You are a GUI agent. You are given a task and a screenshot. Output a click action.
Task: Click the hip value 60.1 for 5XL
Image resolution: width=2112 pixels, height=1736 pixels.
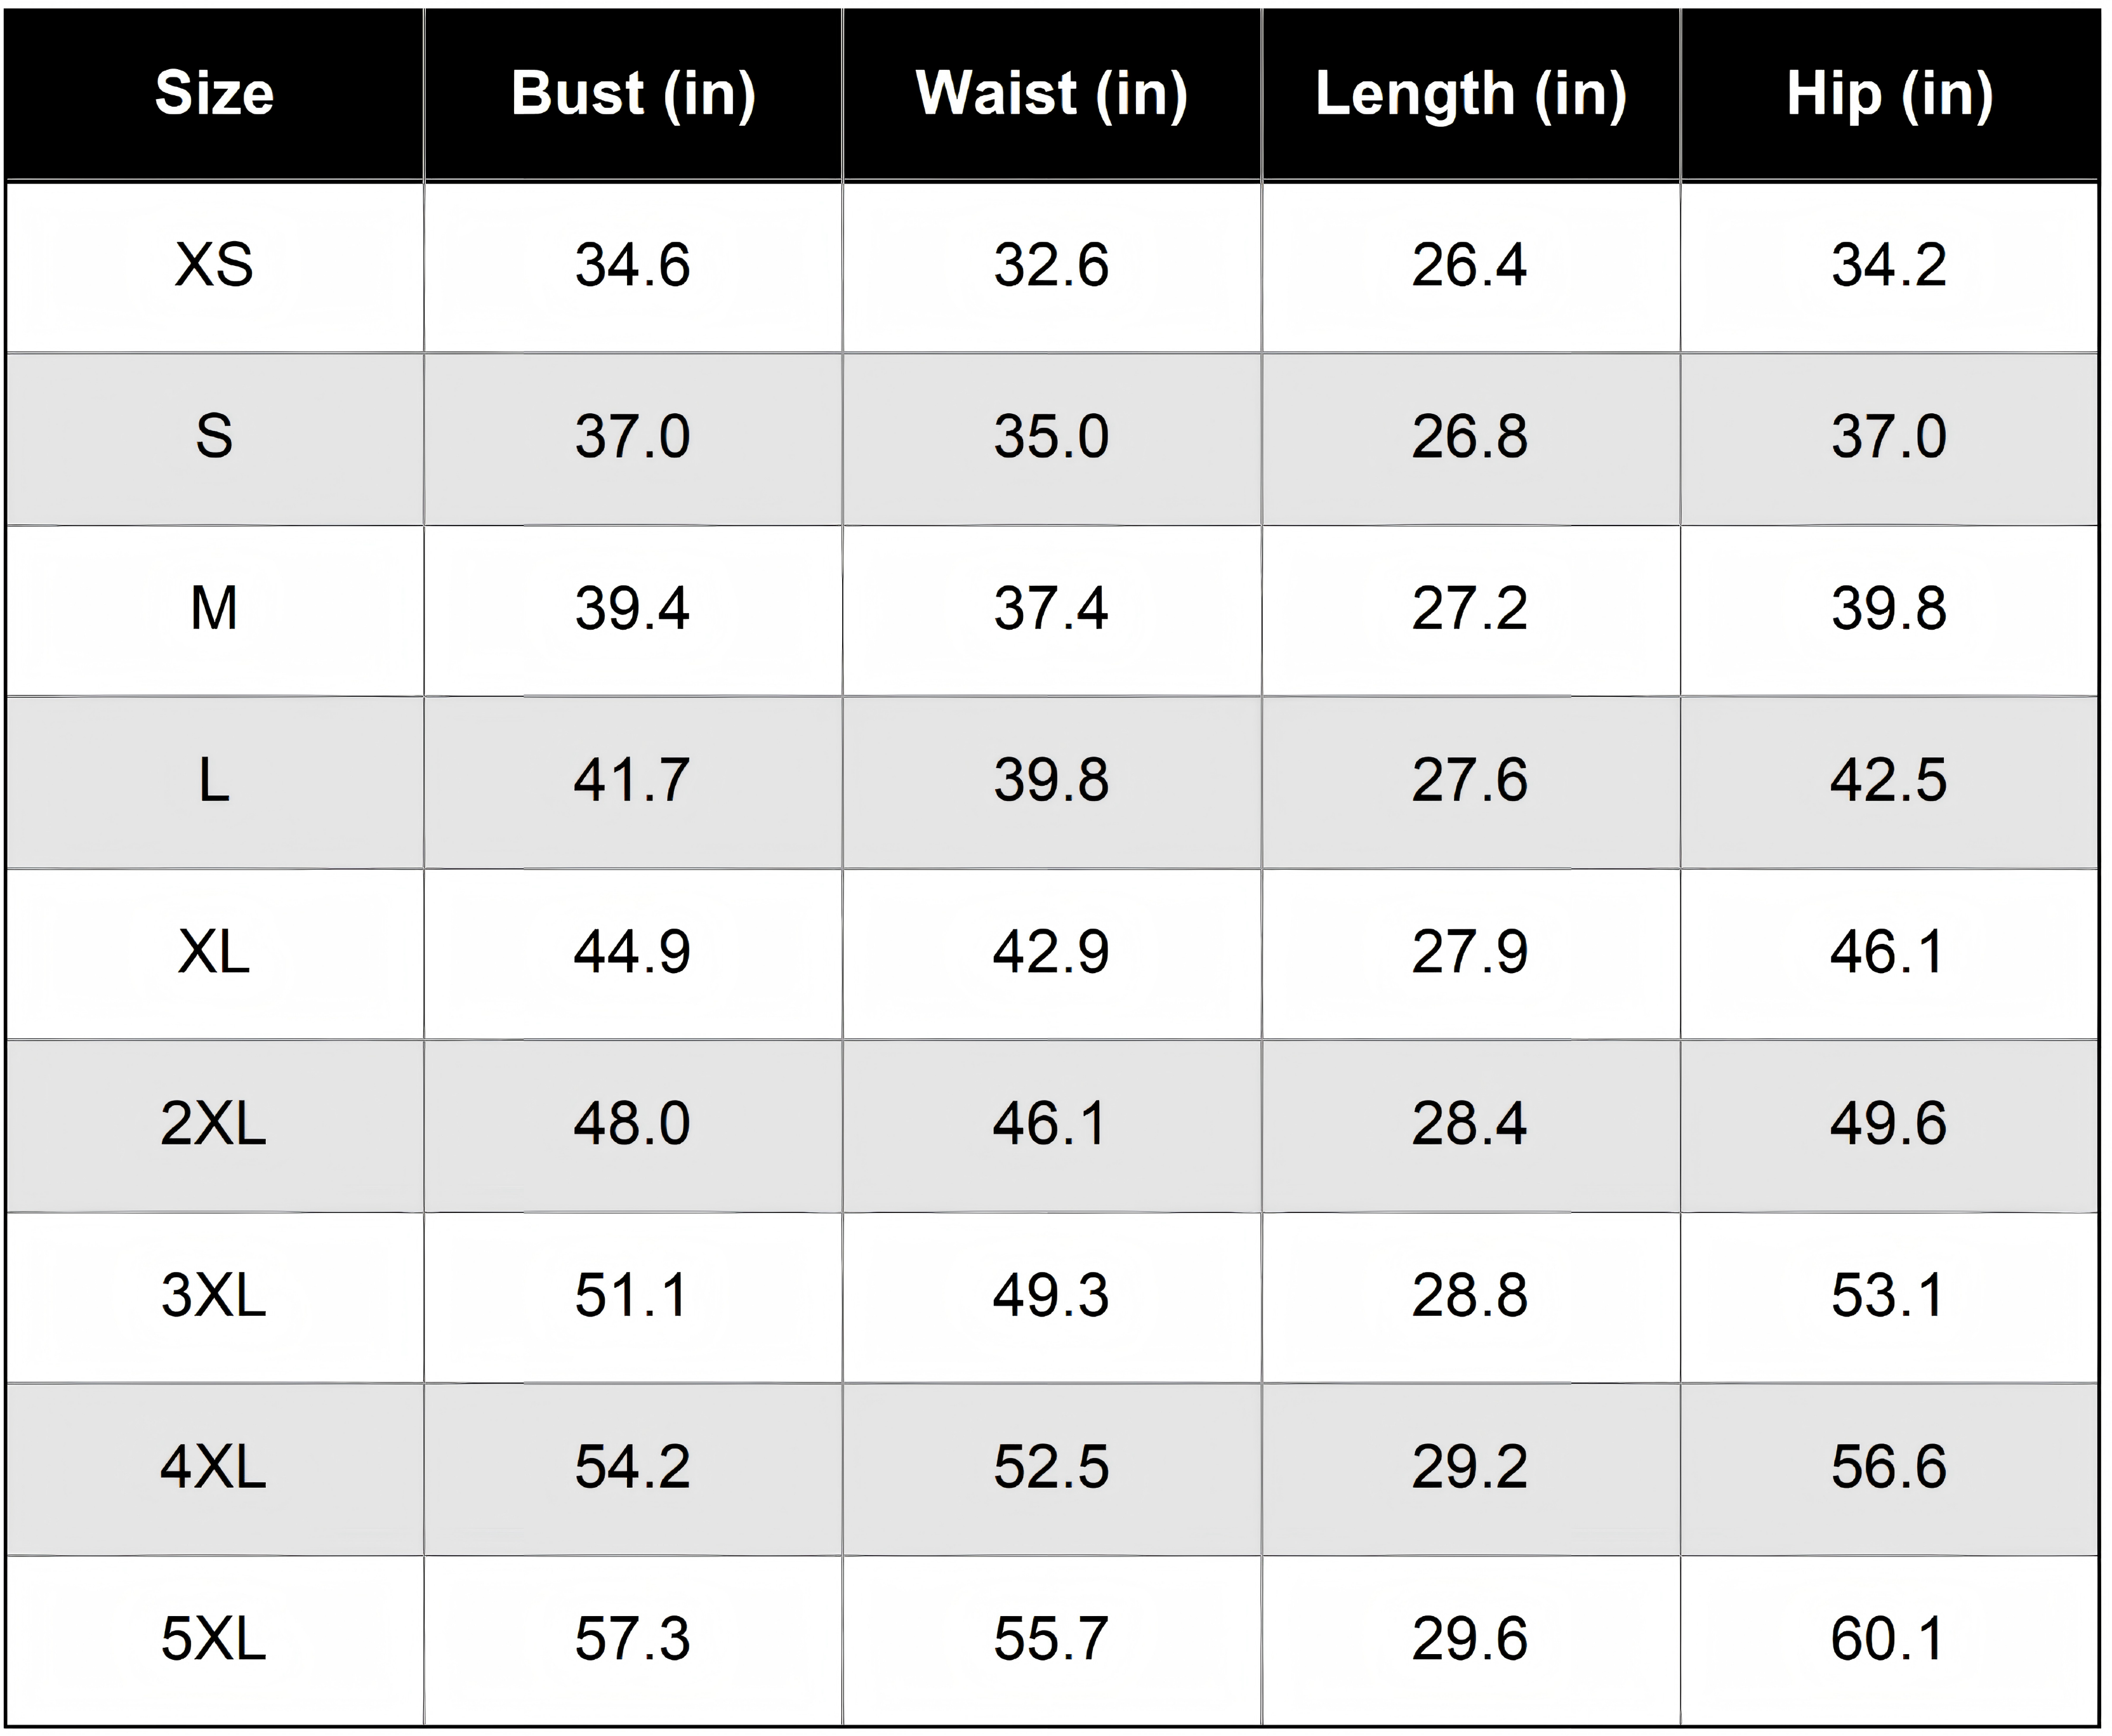pos(1889,1639)
